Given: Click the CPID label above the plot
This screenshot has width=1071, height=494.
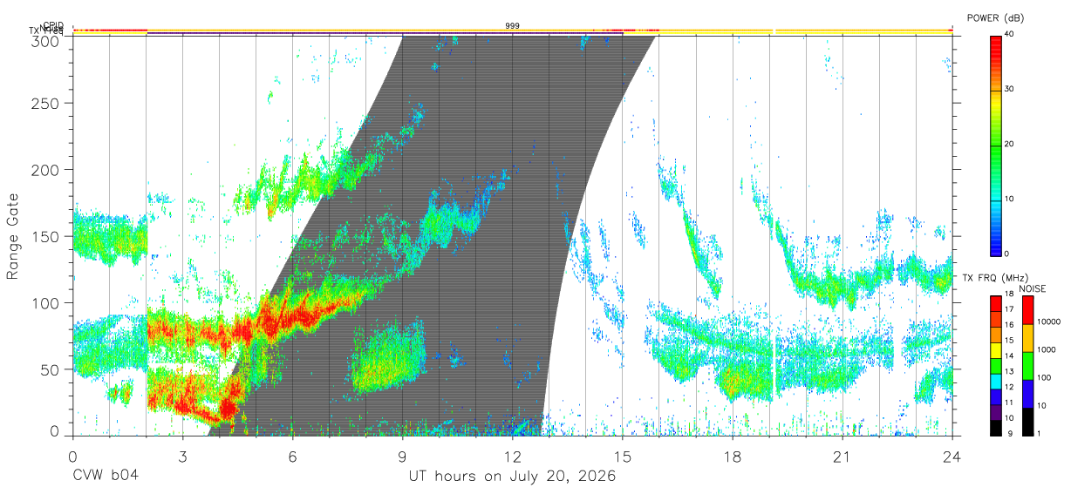Looking at the screenshot, I should tap(54, 25).
